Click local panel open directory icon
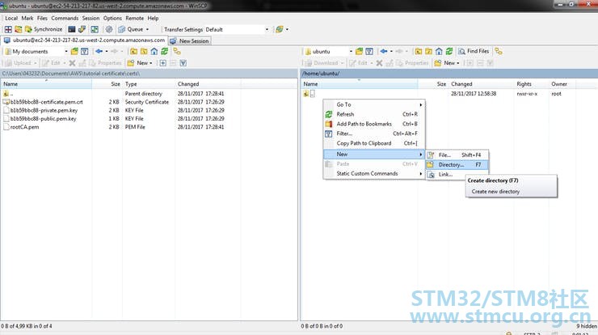 [74, 52]
